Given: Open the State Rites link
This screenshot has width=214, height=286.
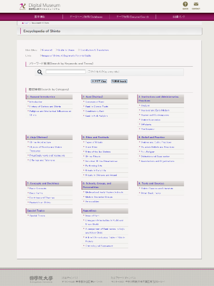Looking at the screenshot, I should [x=91, y=147].
